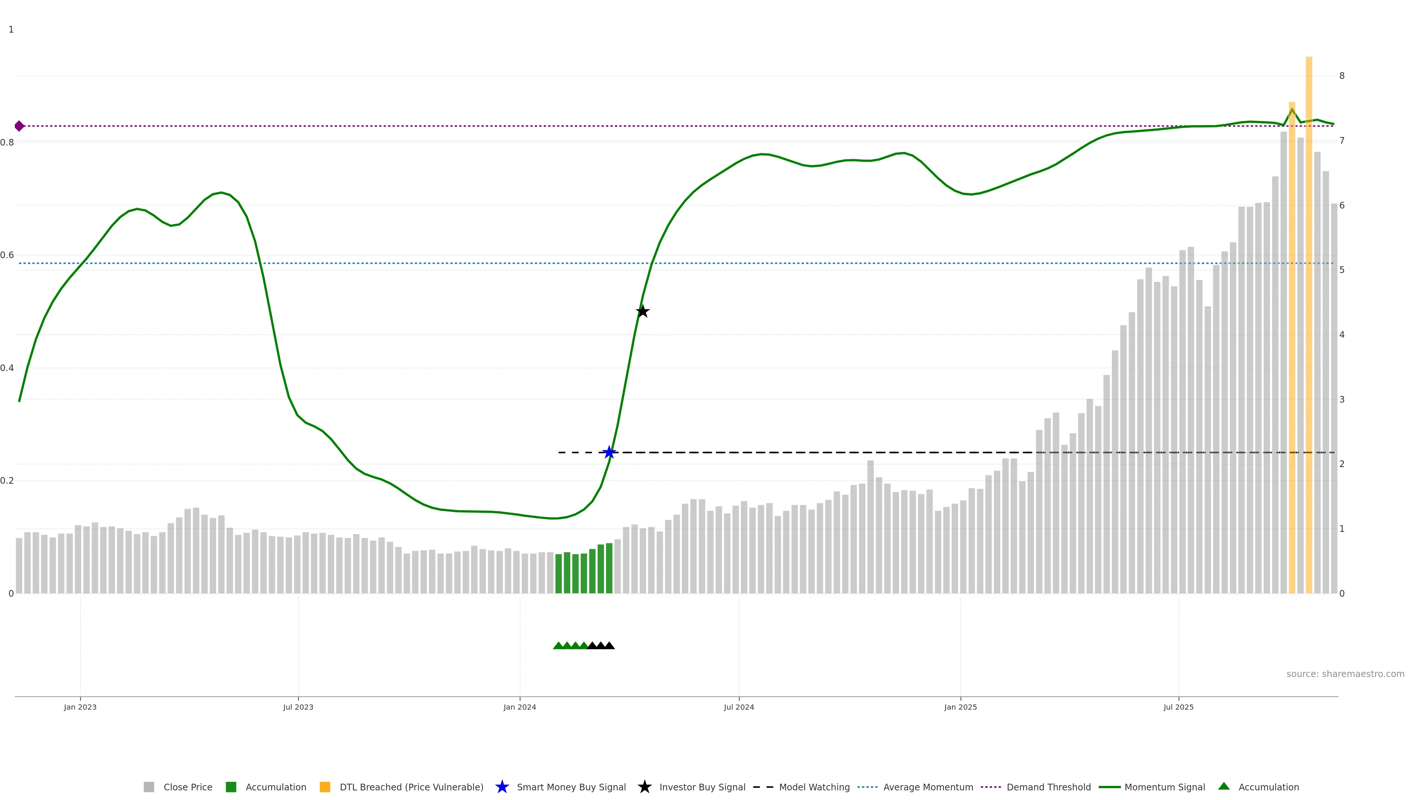The width and height of the screenshot is (1423, 800).
Task: Click the green Accumulation color swatch in legend
Action: coord(231,787)
